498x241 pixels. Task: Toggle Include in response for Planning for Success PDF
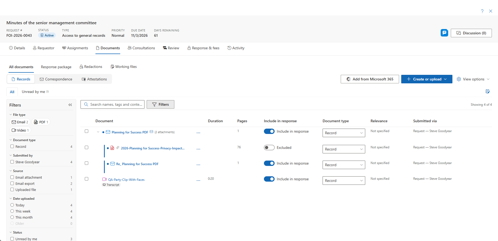(x=269, y=131)
